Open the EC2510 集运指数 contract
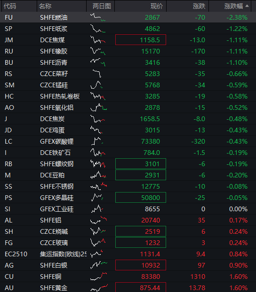Viewport: 256px width, 292px height. [16, 254]
